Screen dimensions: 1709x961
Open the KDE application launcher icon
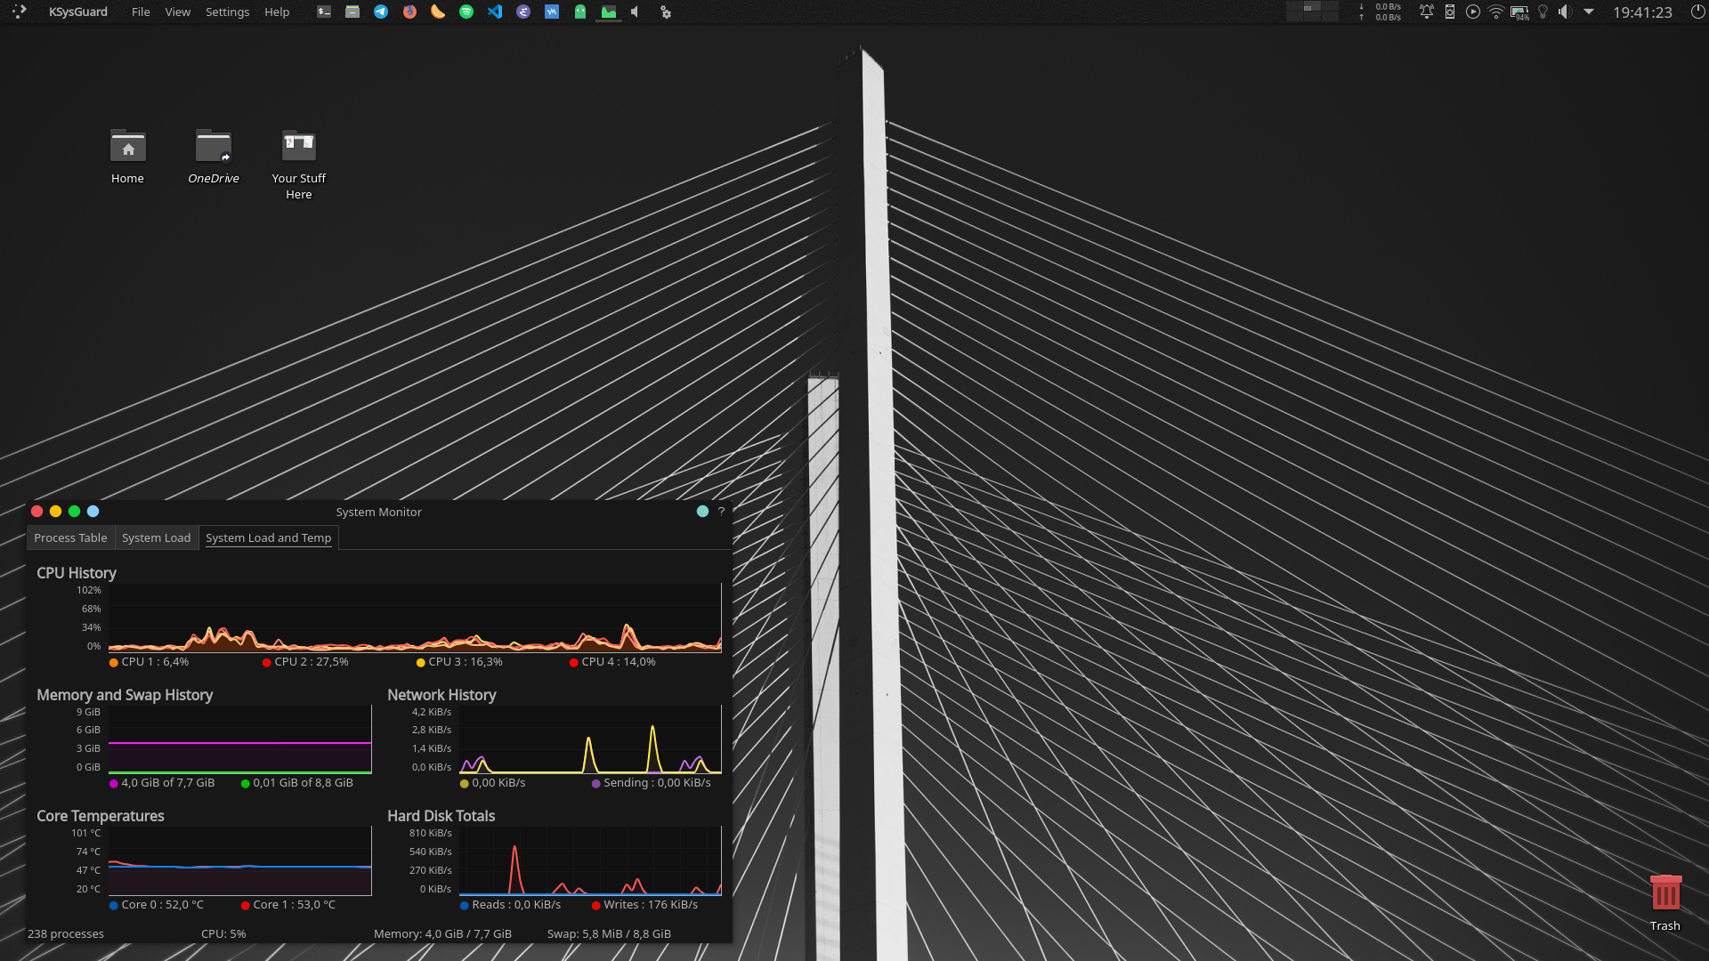tap(19, 12)
